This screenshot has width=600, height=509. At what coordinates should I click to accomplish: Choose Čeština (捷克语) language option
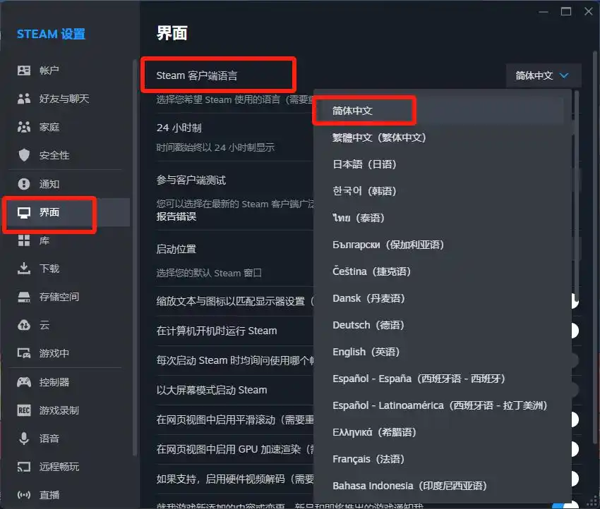[438, 271]
